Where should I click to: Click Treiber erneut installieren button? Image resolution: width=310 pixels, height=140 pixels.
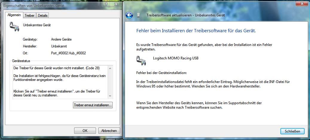coord(93,105)
